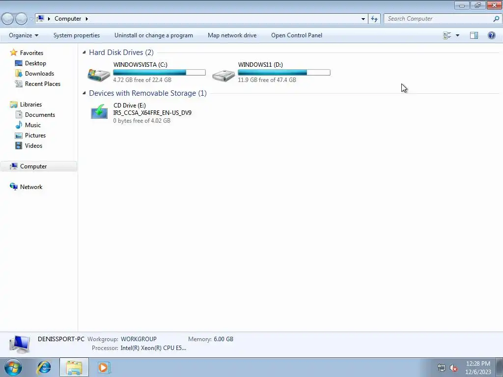Click Uninstall or change a program
Viewport: 503px width, 377px height.
154,35
